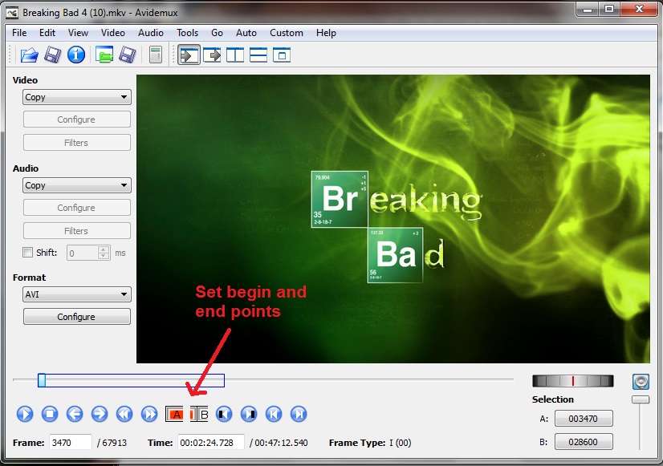Viewport: 663px width, 466px height.
Task: Open the Auto menu
Action: click(x=246, y=33)
